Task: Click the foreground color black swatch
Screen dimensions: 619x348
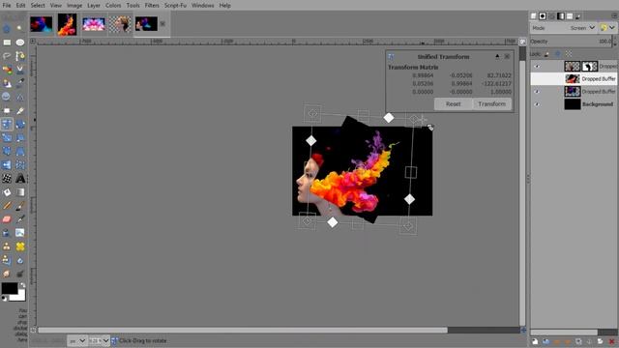Action: 9,288
